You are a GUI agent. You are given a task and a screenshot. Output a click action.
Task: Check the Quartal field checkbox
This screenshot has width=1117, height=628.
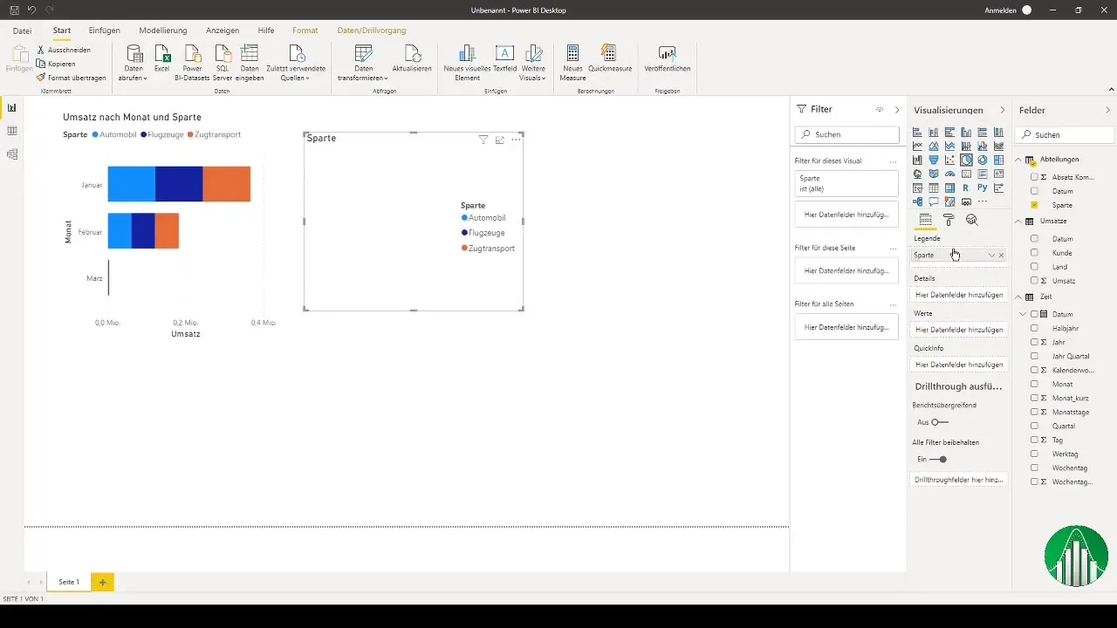point(1034,426)
